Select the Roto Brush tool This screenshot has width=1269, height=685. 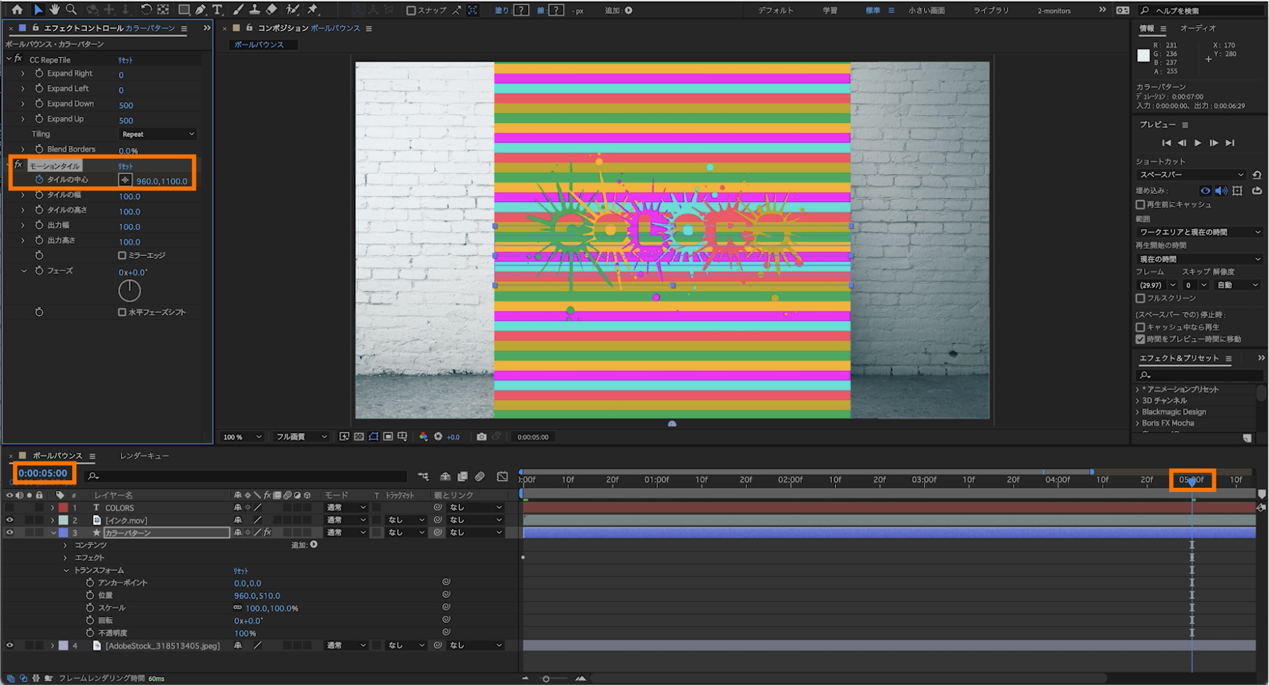coord(292,9)
